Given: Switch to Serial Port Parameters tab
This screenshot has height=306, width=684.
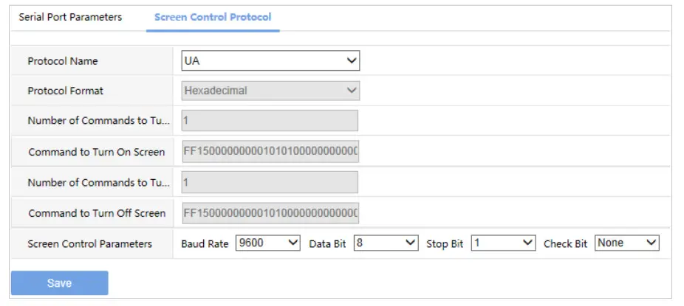Looking at the screenshot, I should (70, 17).
